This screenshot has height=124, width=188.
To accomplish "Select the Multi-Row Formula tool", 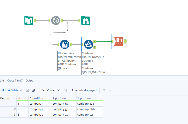I will pyautogui.click(x=65, y=44).
